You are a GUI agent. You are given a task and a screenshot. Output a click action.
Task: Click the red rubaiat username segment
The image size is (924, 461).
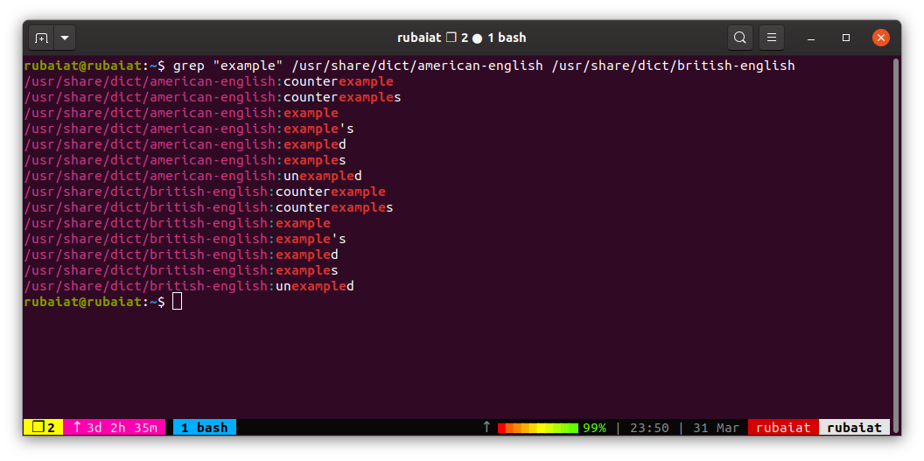click(783, 428)
